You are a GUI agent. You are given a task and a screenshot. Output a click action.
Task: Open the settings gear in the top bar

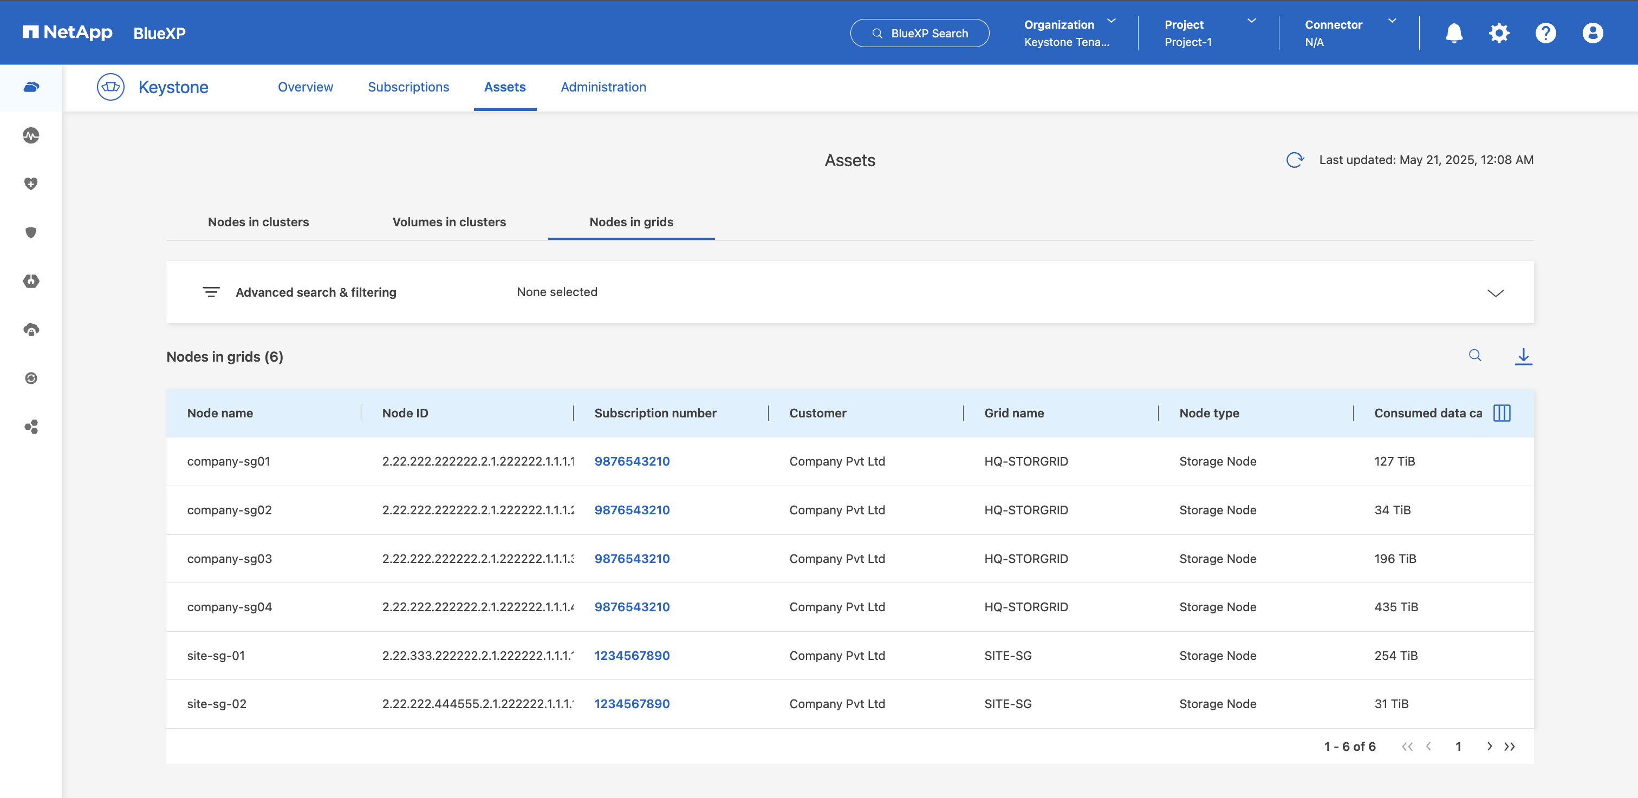[x=1499, y=33]
